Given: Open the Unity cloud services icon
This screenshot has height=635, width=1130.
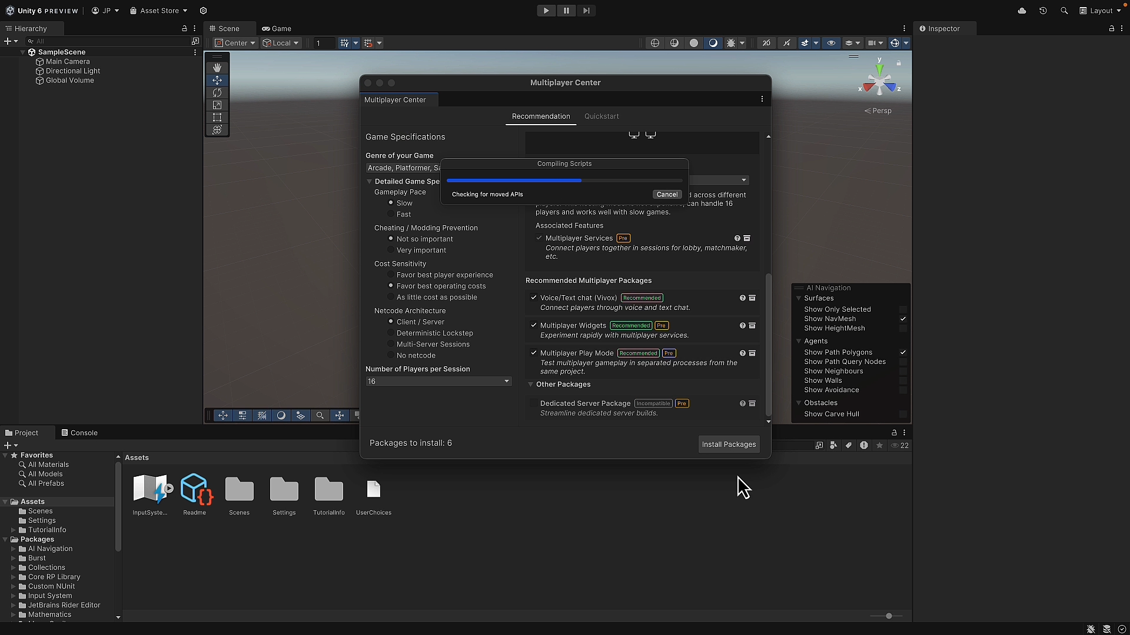Looking at the screenshot, I should [1022, 11].
